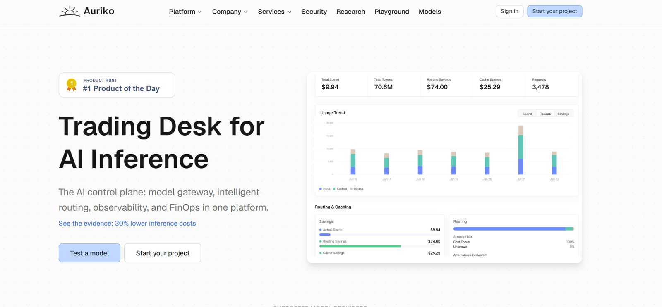Screen dimensions: 662x307
Task: Click the Auriko brand name
Action: coord(99,11)
